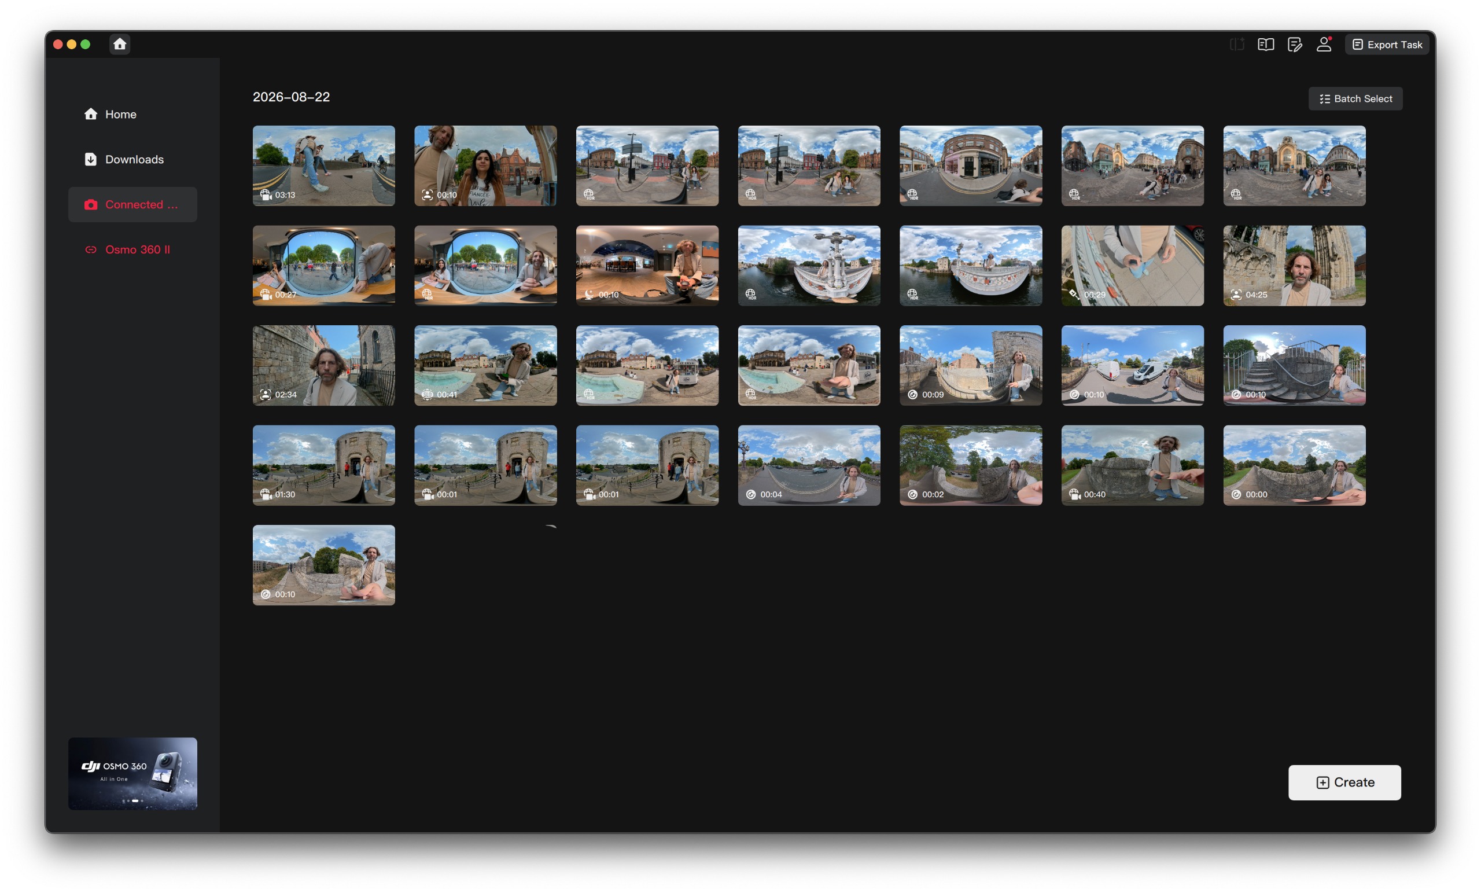The width and height of the screenshot is (1481, 893).
Task: Open the 00:40 video thumbnail
Action: [1132, 465]
